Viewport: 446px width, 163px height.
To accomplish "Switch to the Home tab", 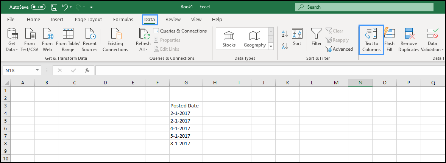I will (x=33, y=20).
